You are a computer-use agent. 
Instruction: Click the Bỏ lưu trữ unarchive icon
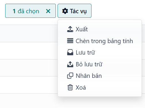(70, 64)
